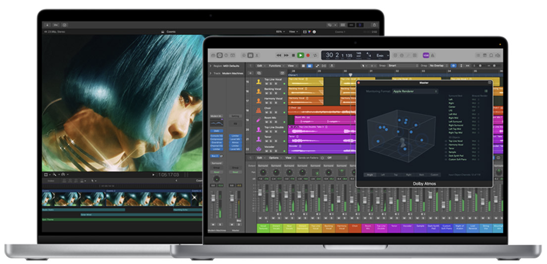Click the Stop transport button
This screenshot has width=547, height=264.
coord(294,55)
